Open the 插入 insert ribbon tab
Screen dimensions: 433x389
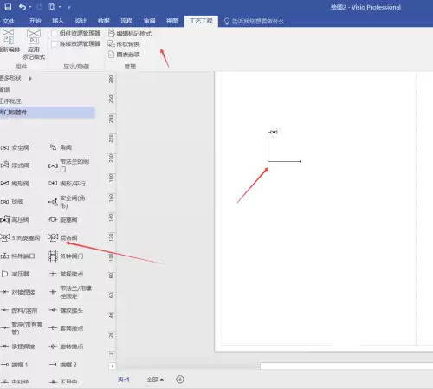click(x=58, y=21)
